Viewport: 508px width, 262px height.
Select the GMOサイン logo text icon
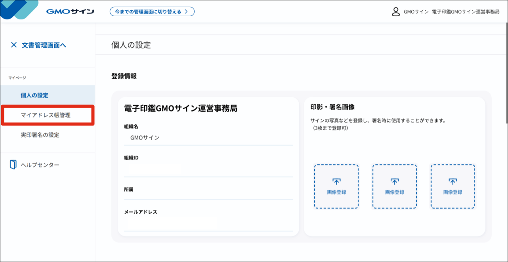coord(69,11)
